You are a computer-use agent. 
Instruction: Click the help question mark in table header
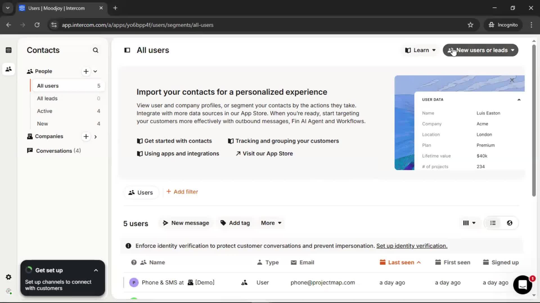pos(134,263)
